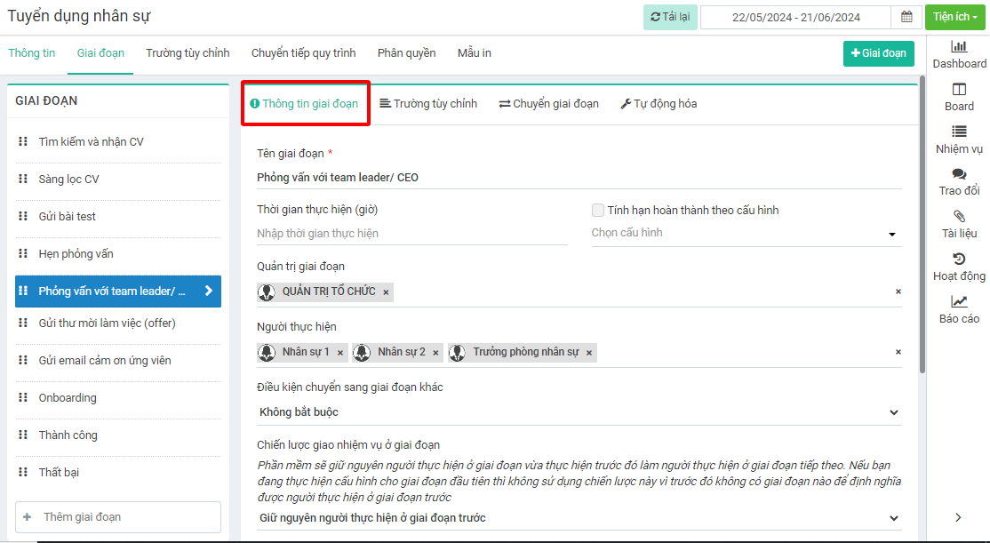Open Báo cáo line chart icon
990x543 pixels.
point(959,301)
